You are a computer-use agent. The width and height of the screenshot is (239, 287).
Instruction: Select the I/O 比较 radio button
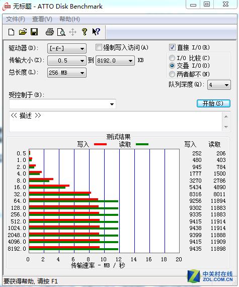tap(172, 58)
